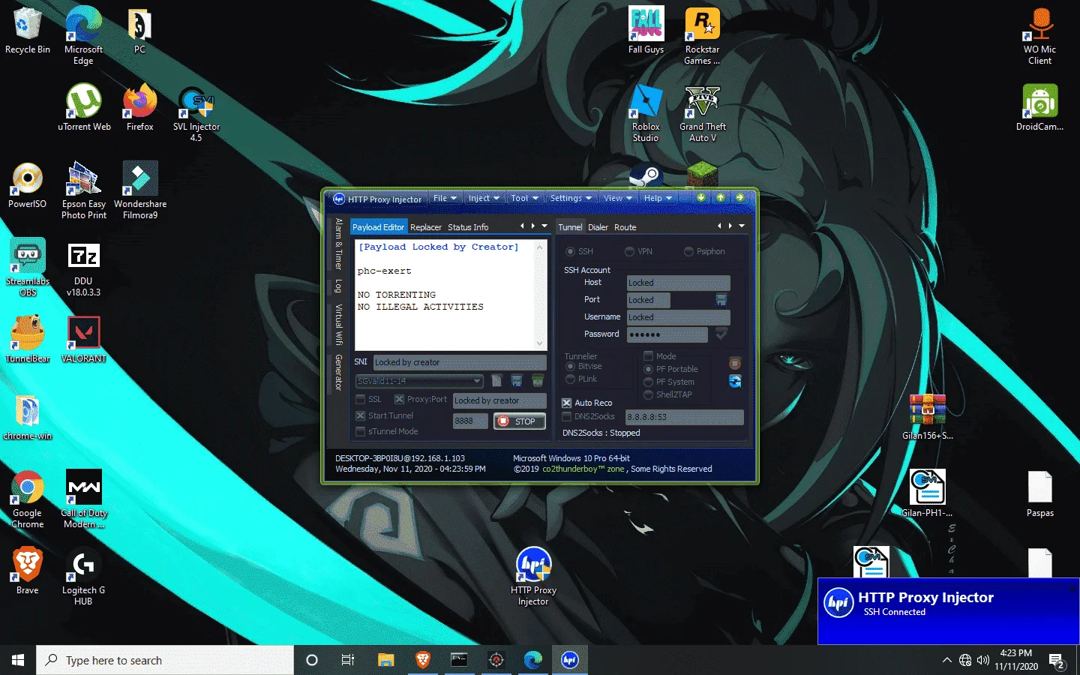Open HTTP Proxy Injector desktop shortcut
The width and height of the screenshot is (1080, 675).
533,577
